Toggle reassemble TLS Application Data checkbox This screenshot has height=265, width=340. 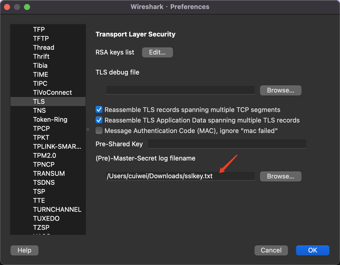pyautogui.click(x=99, y=120)
